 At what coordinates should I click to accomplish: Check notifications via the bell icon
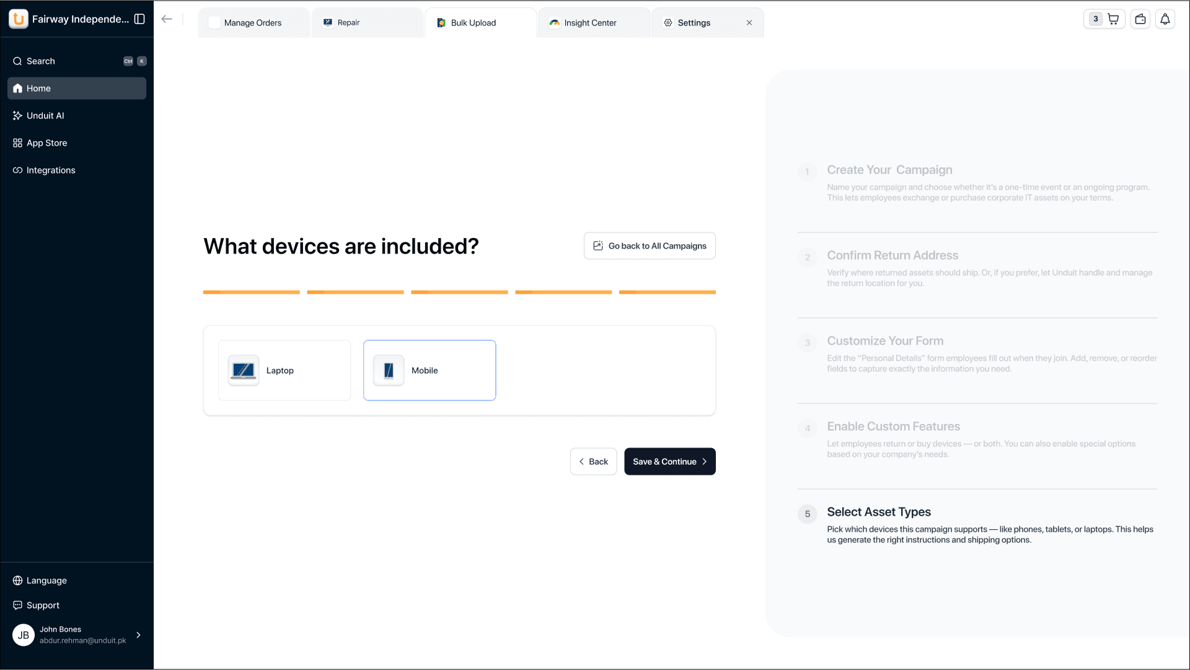[1166, 19]
